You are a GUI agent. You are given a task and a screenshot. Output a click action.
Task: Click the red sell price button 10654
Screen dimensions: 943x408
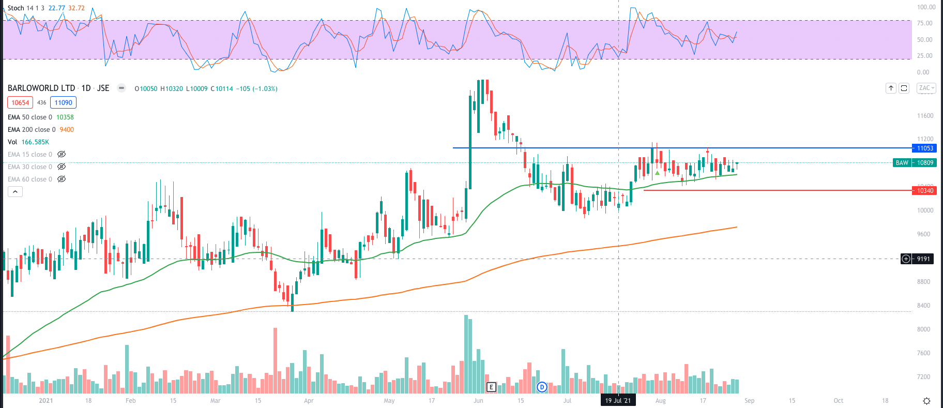coord(20,102)
